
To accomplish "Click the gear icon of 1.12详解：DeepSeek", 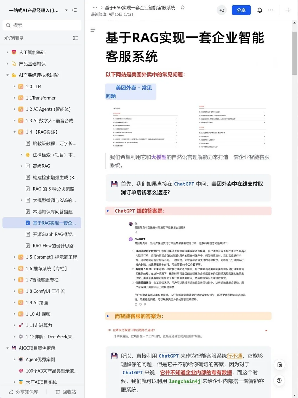I will click(21, 336).
